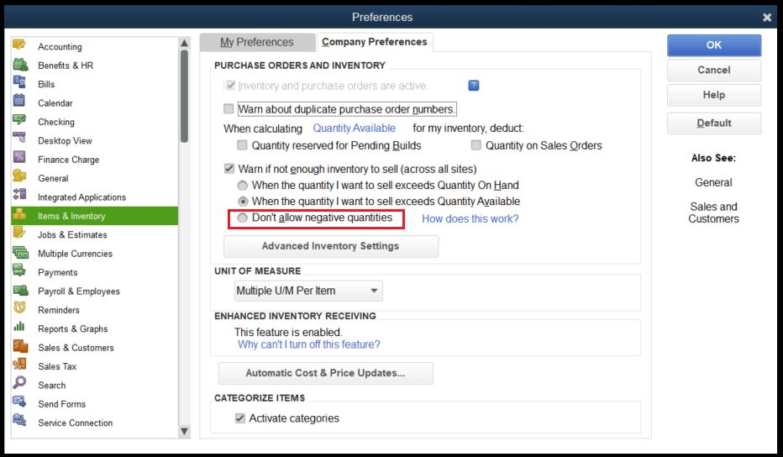Click the sidebar scrollbar thumb
Image resolution: width=783 pixels, height=457 pixels.
[184, 96]
